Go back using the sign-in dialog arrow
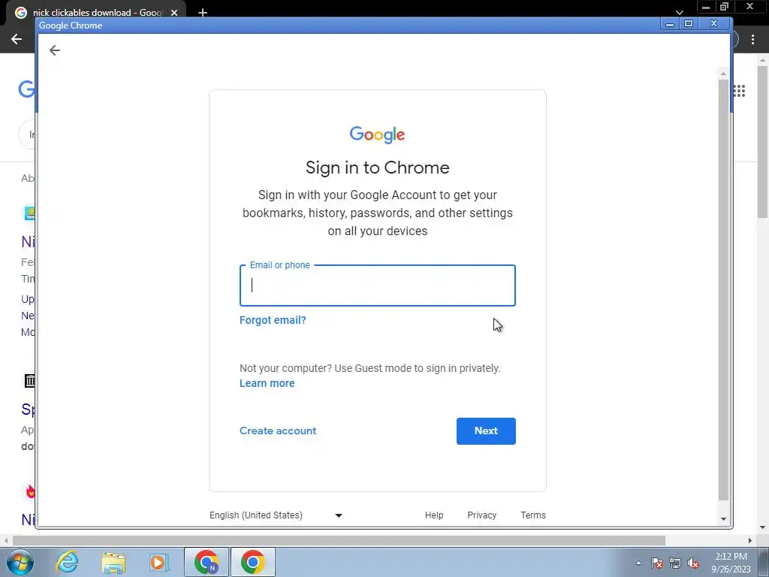Image resolution: width=769 pixels, height=577 pixels. [x=54, y=50]
